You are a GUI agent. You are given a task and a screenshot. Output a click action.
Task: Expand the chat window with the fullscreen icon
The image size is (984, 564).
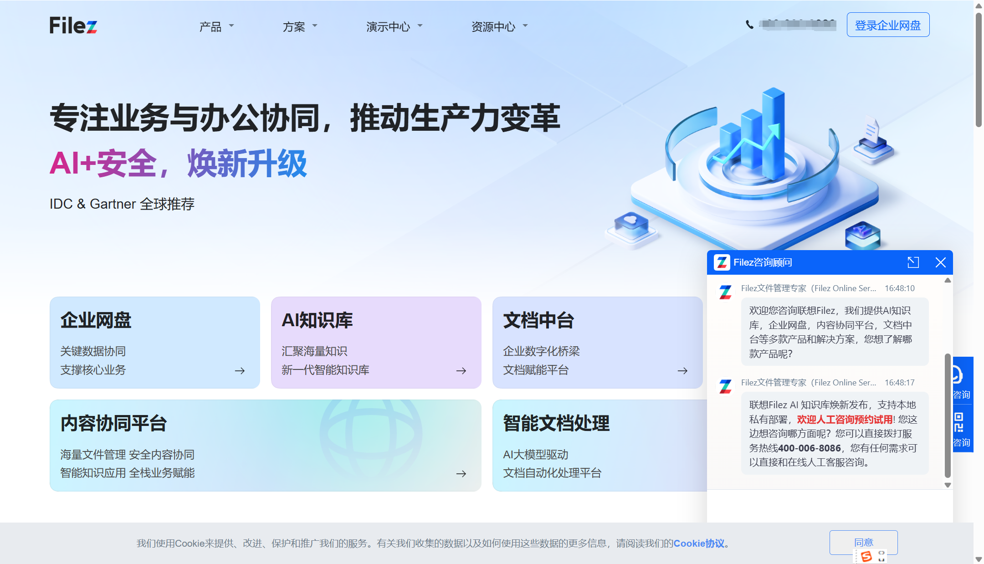tap(912, 262)
